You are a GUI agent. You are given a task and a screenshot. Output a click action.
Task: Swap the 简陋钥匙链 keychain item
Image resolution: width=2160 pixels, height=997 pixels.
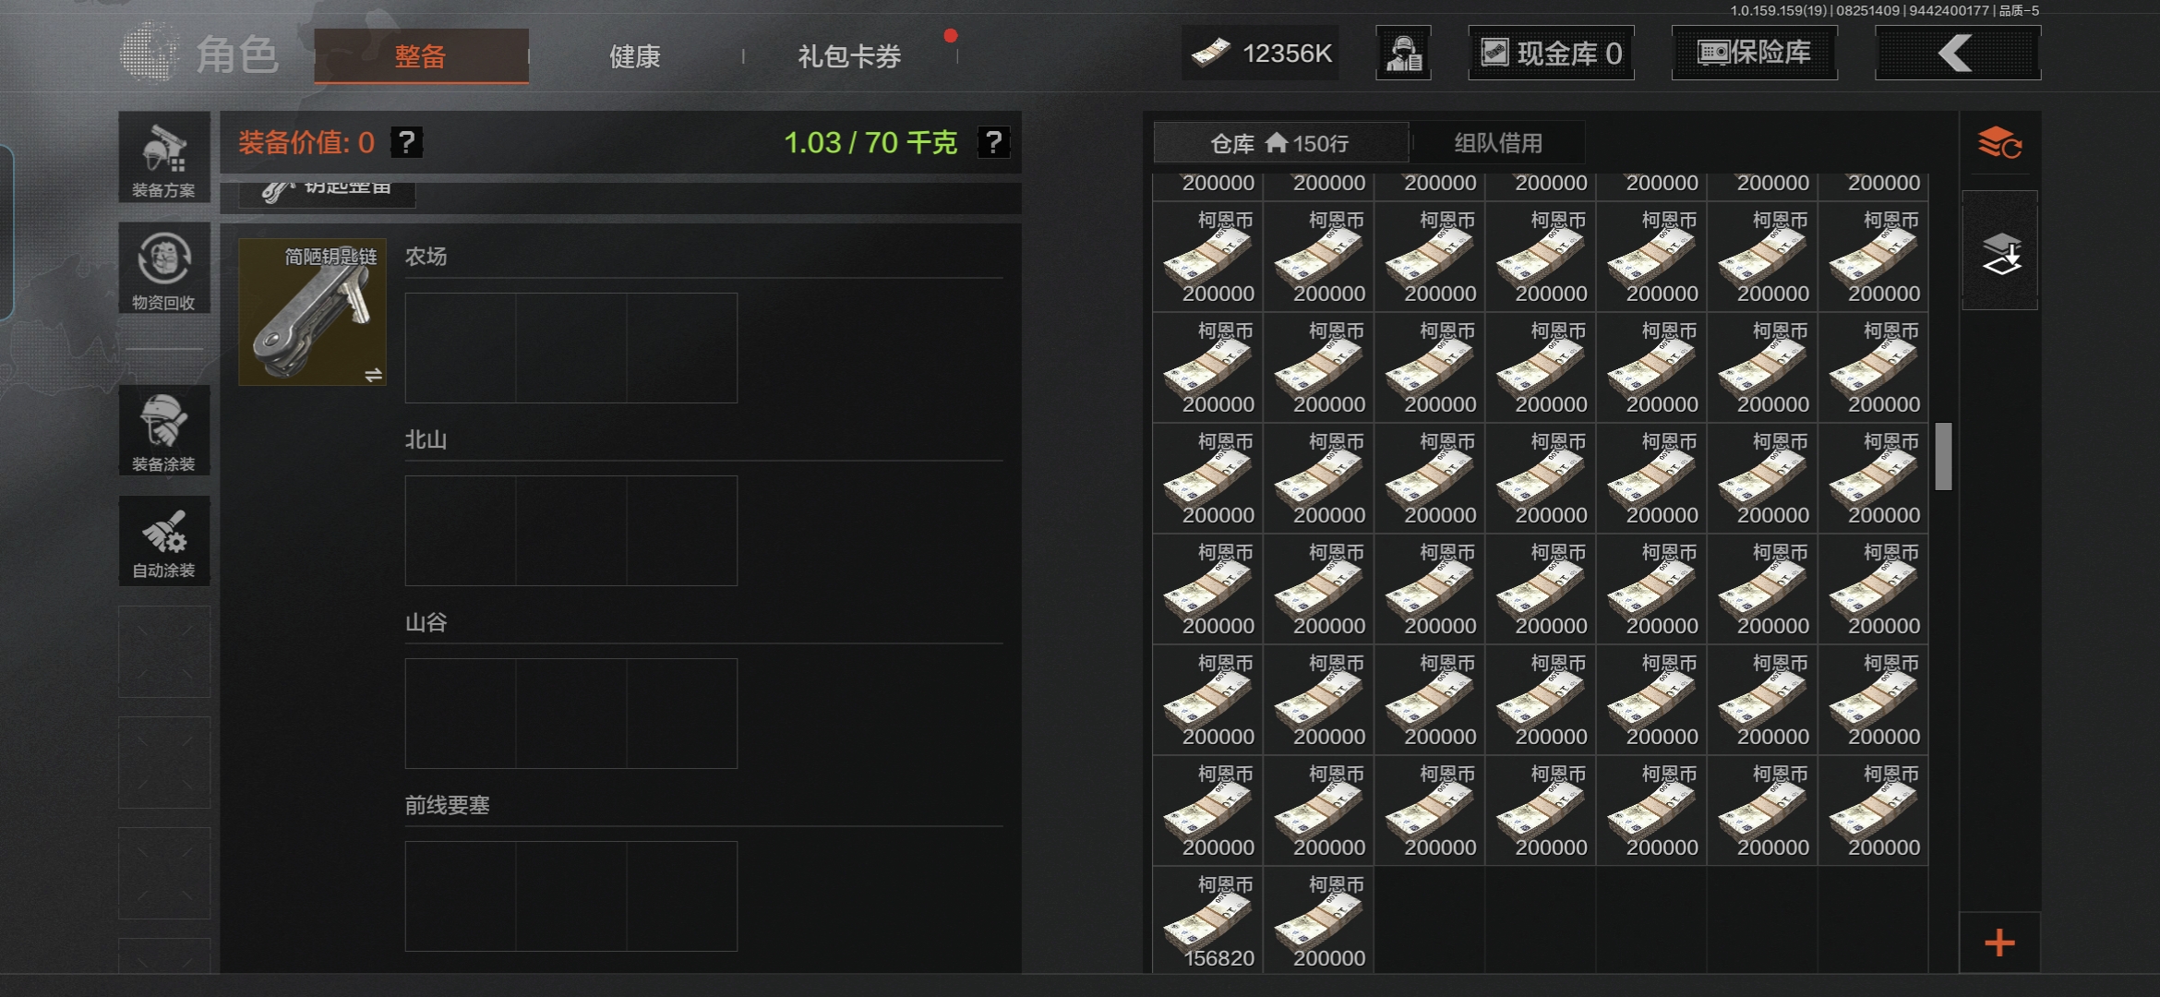coord(374,374)
